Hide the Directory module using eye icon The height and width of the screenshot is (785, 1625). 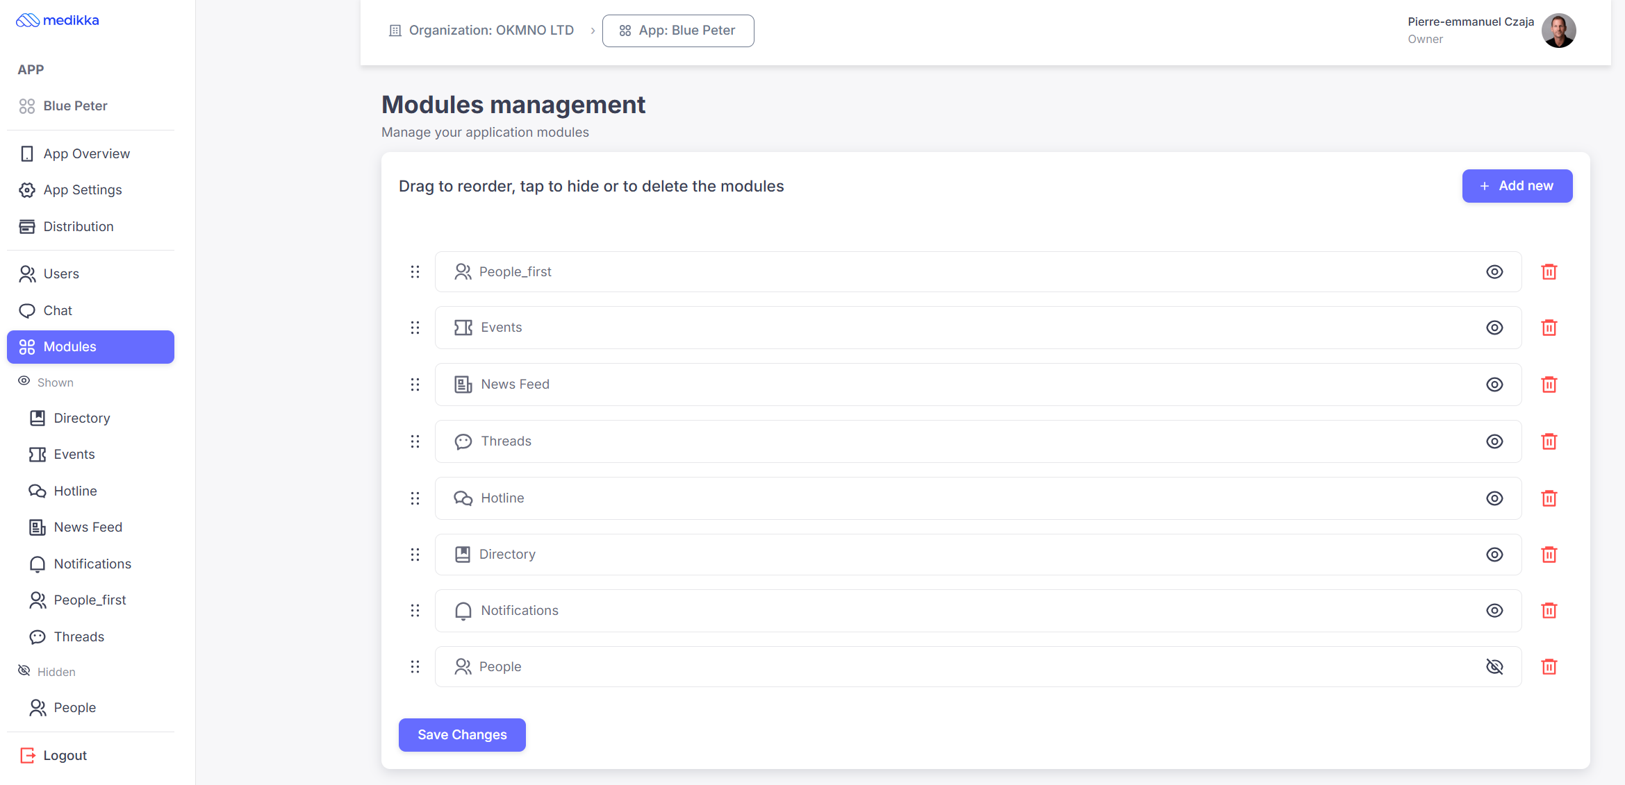pos(1494,555)
